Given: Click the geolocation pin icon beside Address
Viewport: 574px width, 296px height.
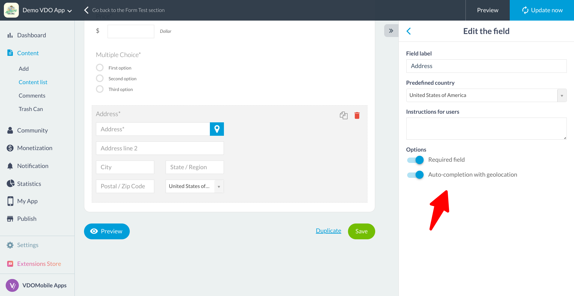Looking at the screenshot, I should click(217, 129).
